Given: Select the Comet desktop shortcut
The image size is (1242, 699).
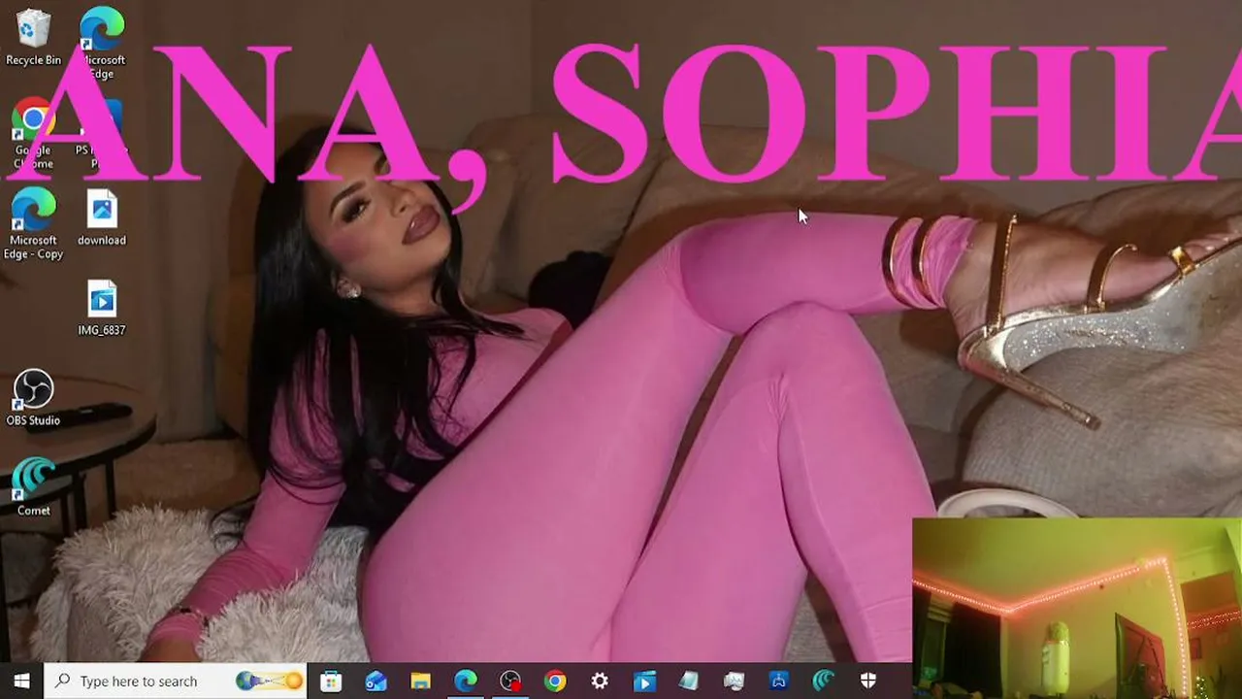Looking at the screenshot, I should tap(33, 487).
